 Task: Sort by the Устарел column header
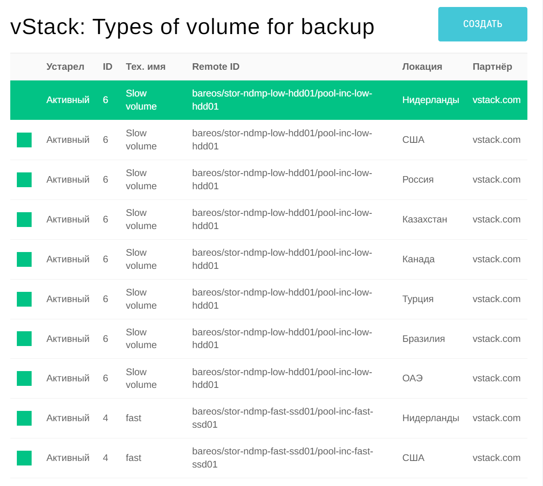coord(65,66)
